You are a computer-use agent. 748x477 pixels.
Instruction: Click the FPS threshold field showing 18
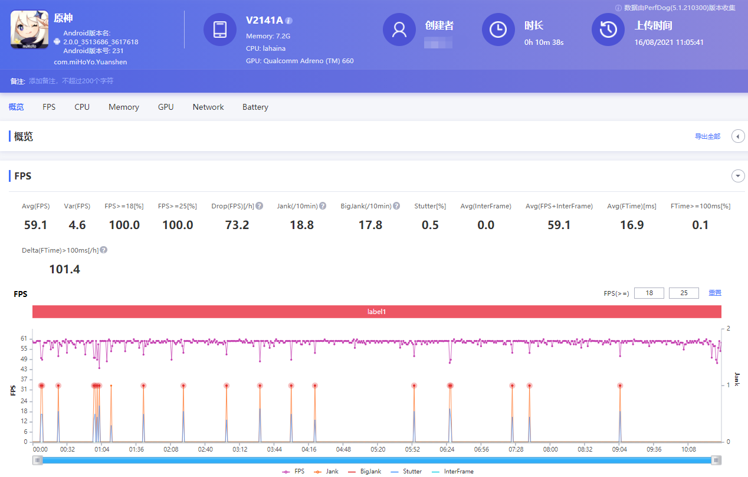[649, 293]
